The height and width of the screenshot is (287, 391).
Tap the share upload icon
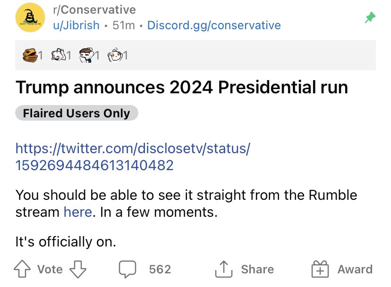(224, 269)
